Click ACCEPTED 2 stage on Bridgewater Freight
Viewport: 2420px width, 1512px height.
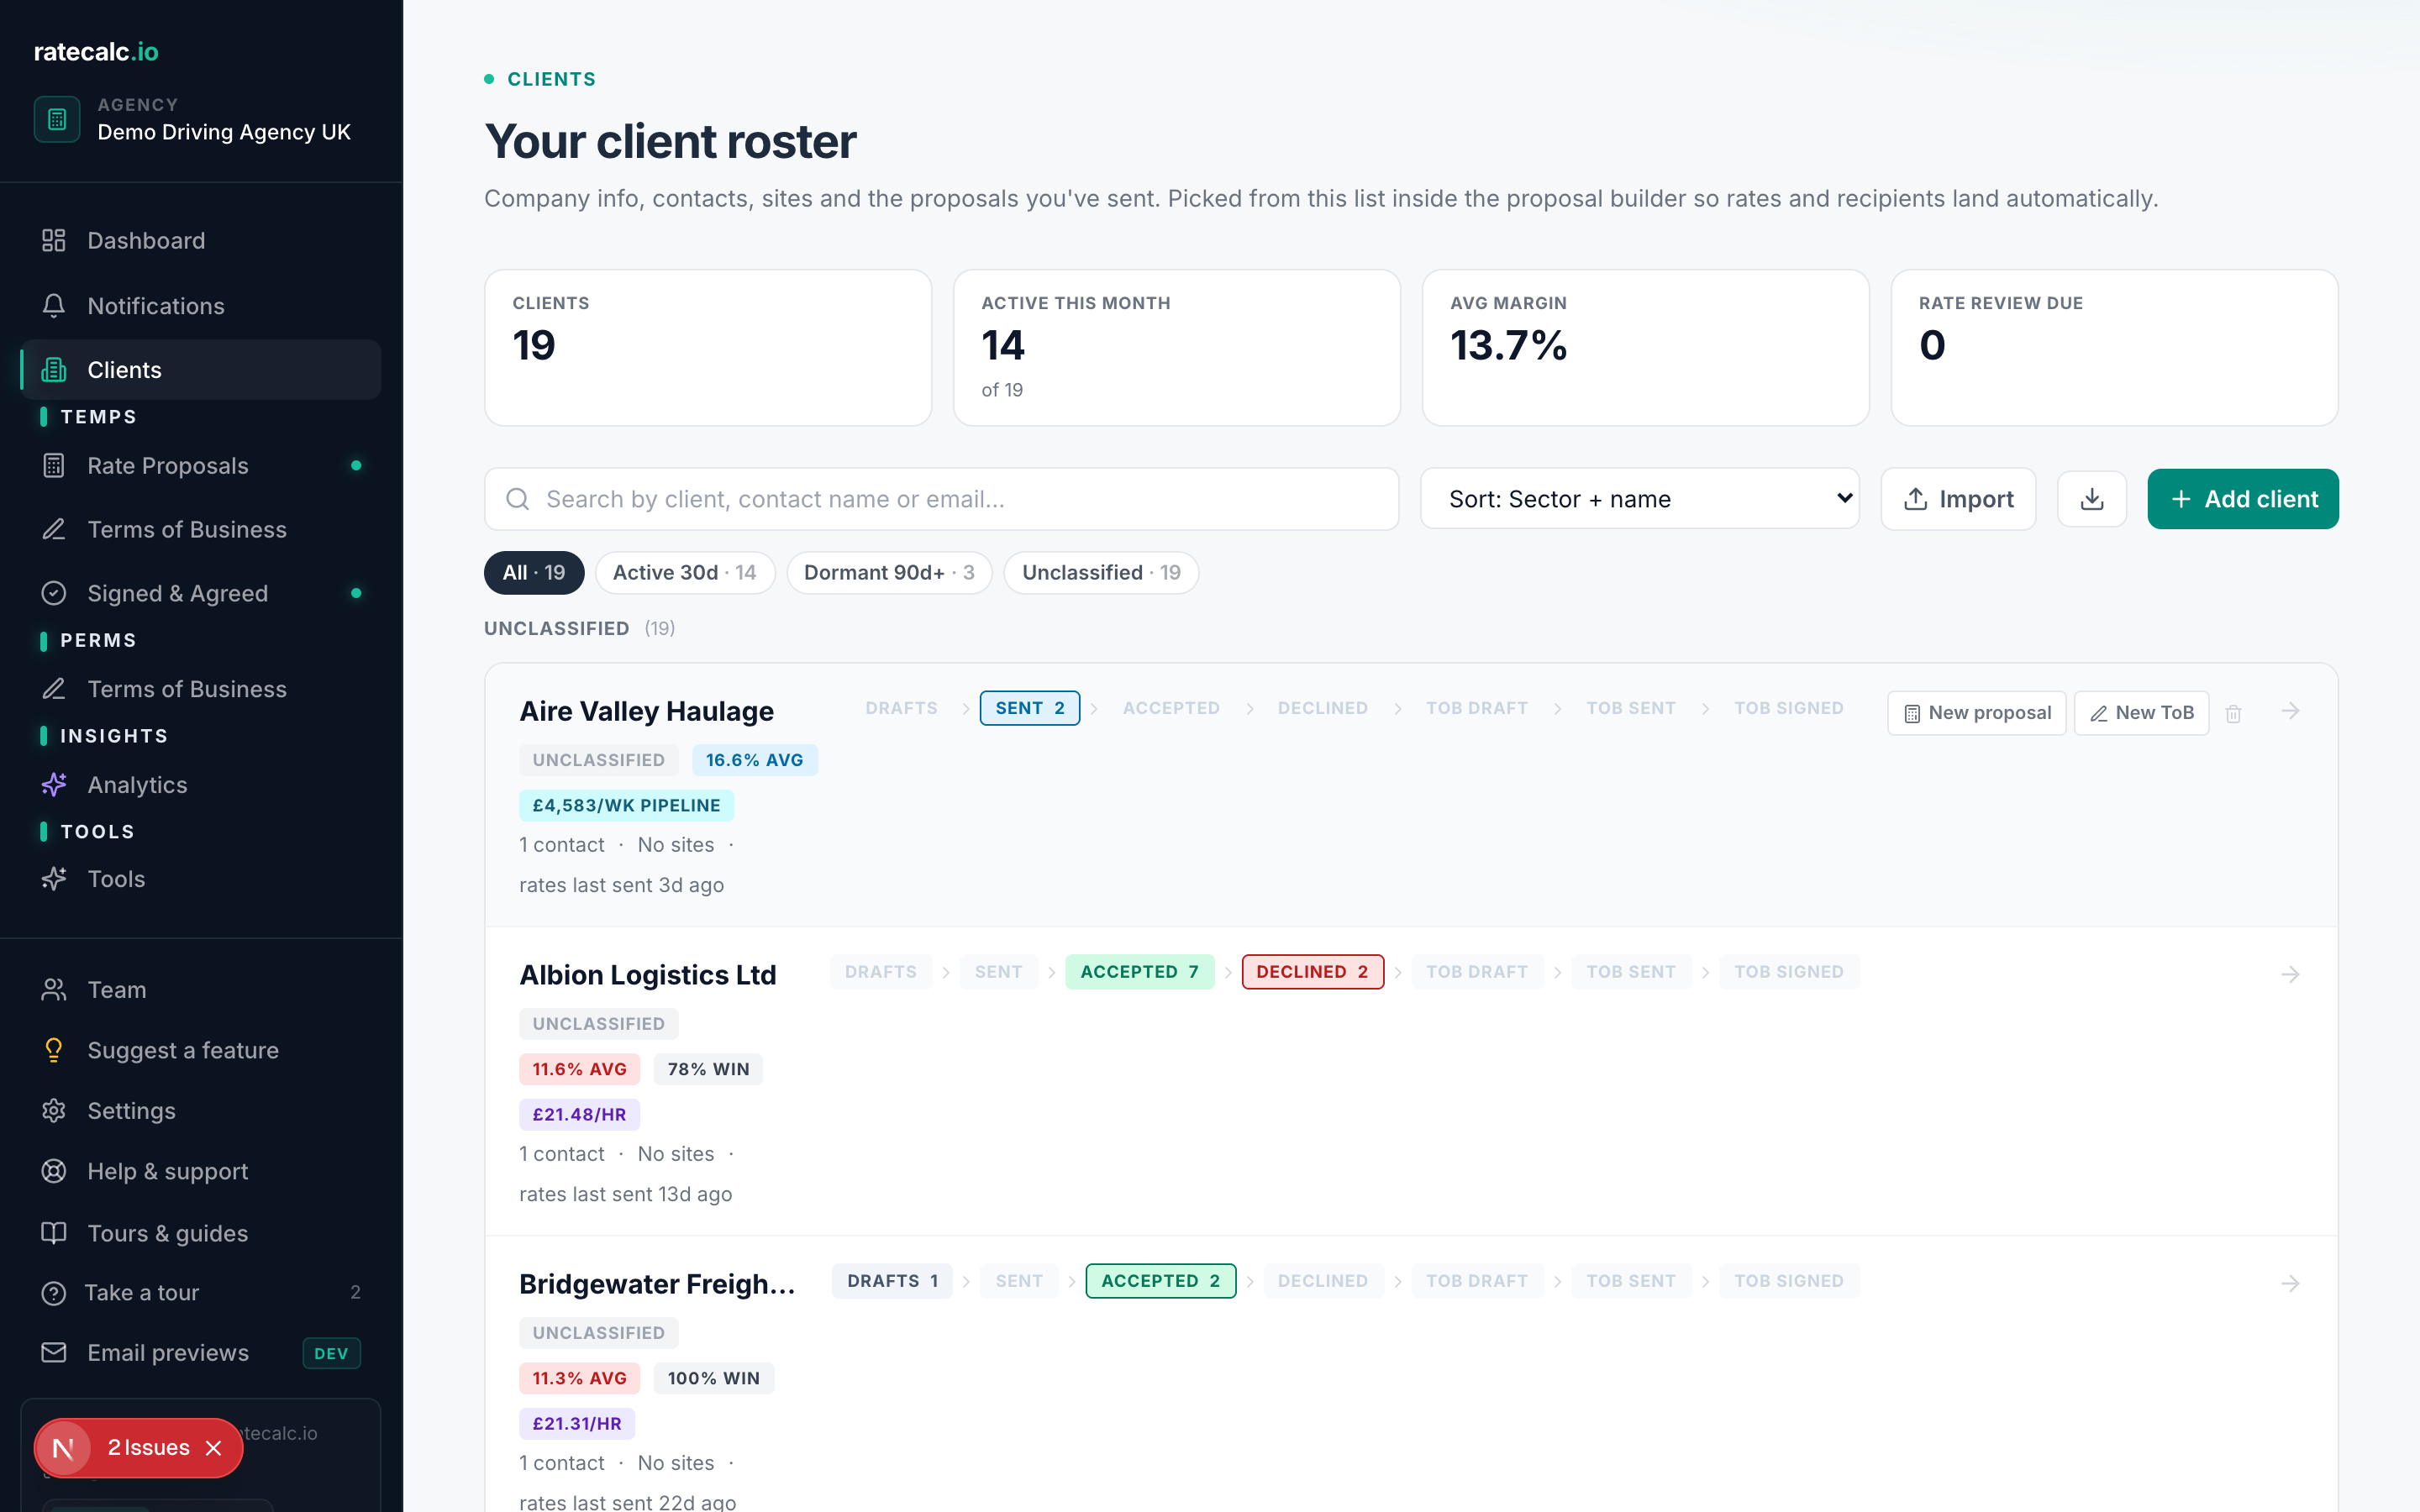pyautogui.click(x=1161, y=1281)
